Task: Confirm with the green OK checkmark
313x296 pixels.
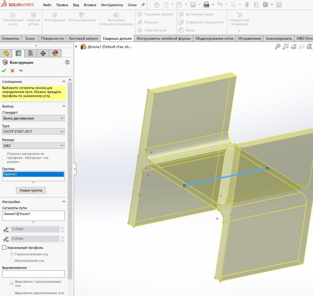Action: point(4,70)
